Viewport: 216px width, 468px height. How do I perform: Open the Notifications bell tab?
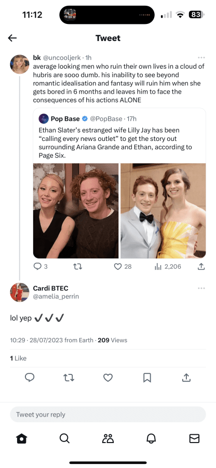click(x=151, y=438)
